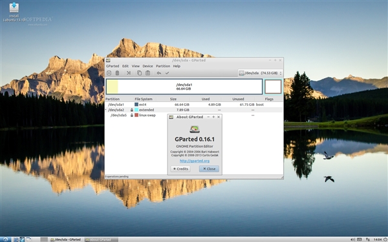Click the About GParted title bar icon
The width and height of the screenshot is (388, 242).
coord(171,117)
